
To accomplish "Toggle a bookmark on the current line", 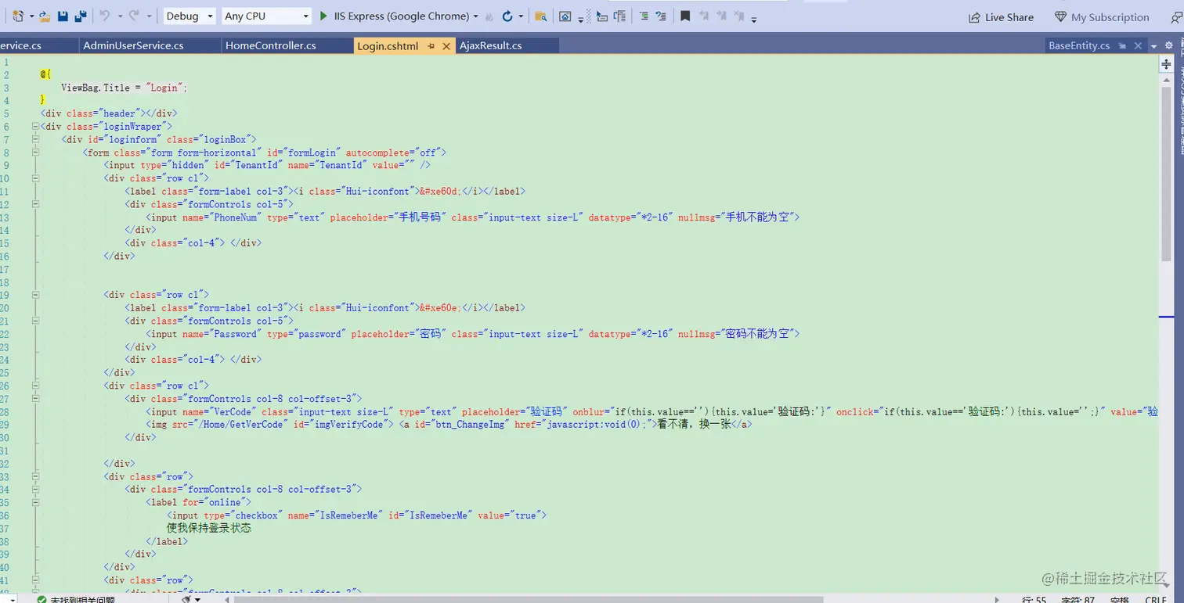I will pos(685,16).
